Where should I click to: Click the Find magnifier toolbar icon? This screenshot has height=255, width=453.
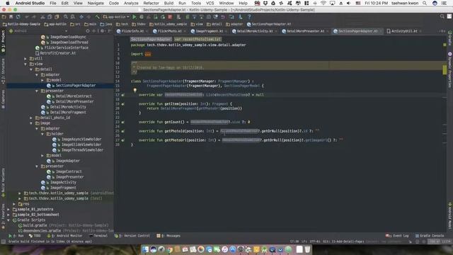tap(66, 17)
